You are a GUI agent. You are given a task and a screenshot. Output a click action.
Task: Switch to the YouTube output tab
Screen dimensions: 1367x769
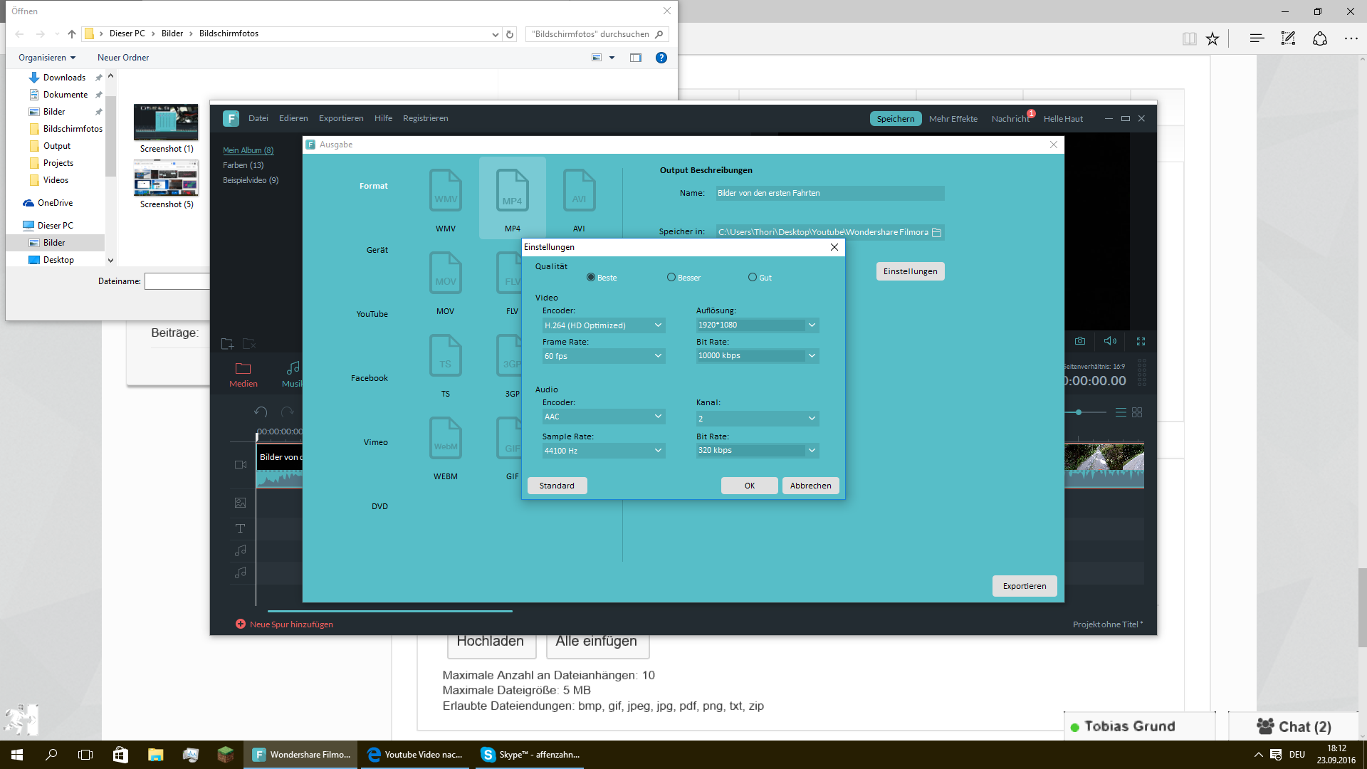point(372,314)
